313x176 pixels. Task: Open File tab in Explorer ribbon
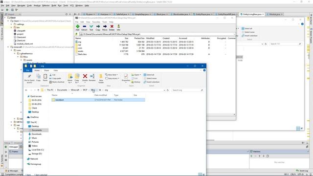(x=27, y=70)
